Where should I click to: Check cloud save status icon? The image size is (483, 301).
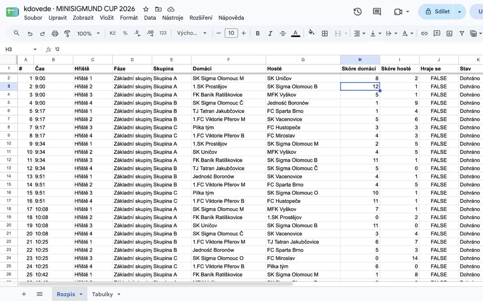click(x=171, y=9)
